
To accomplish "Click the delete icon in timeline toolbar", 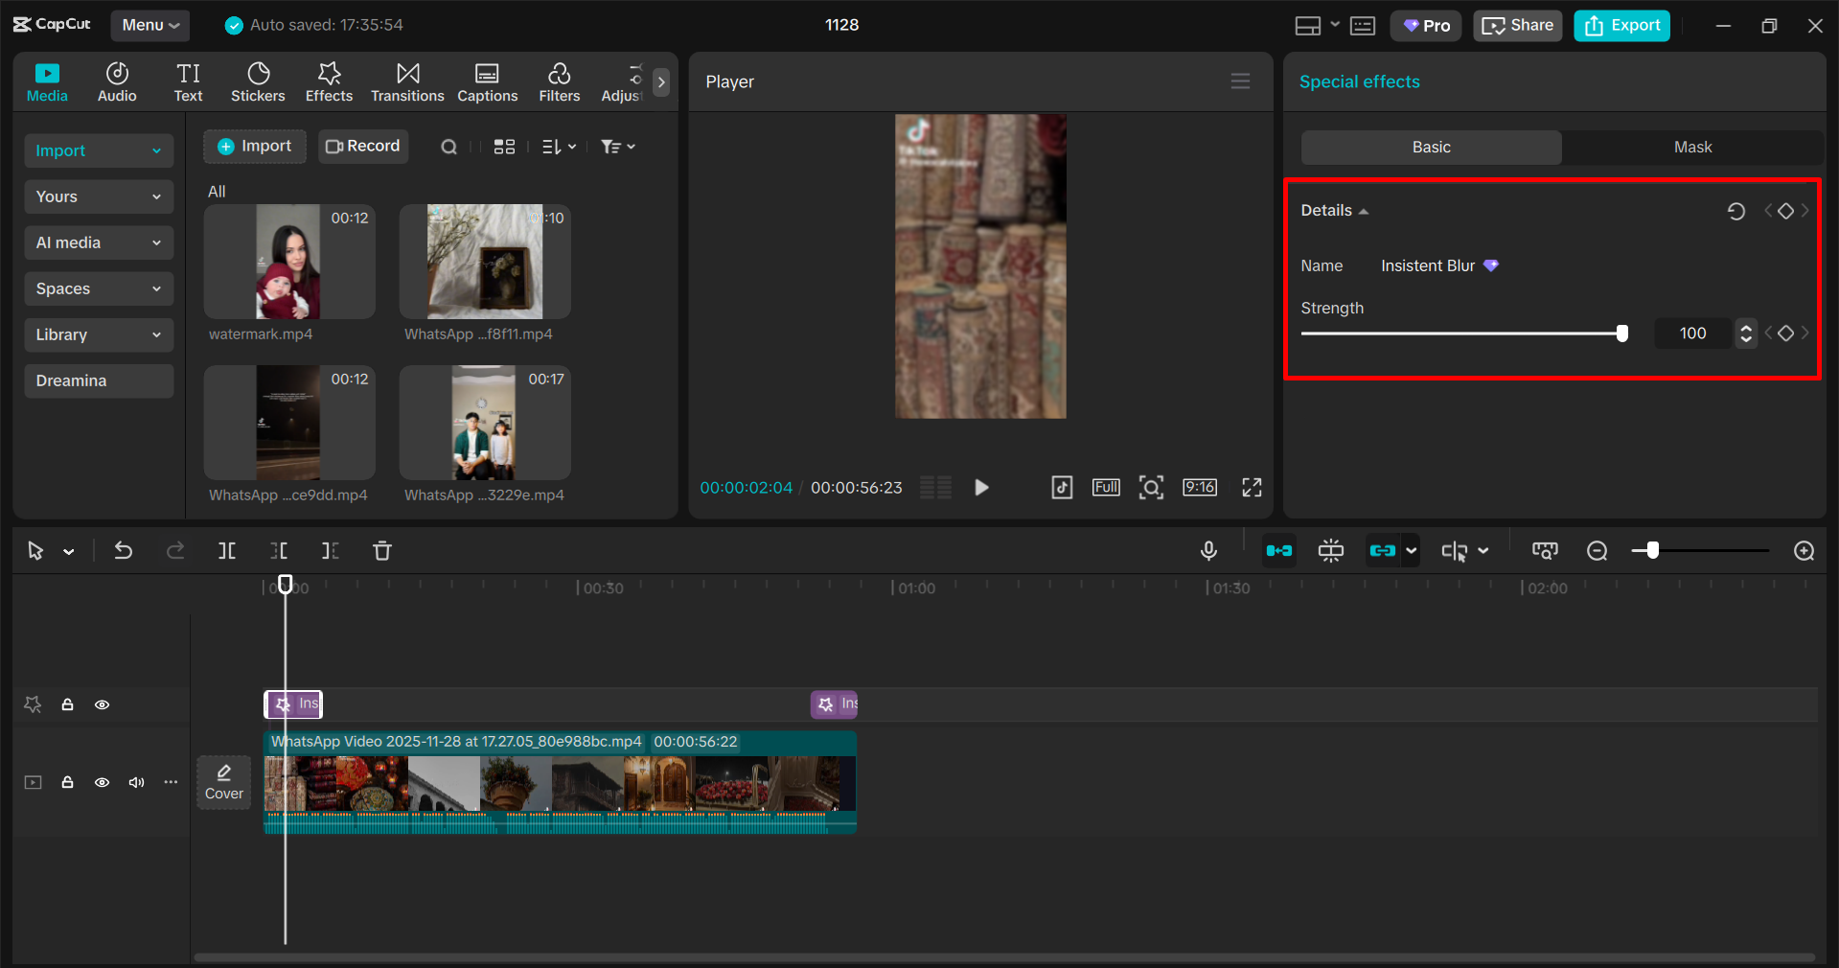I will point(381,551).
